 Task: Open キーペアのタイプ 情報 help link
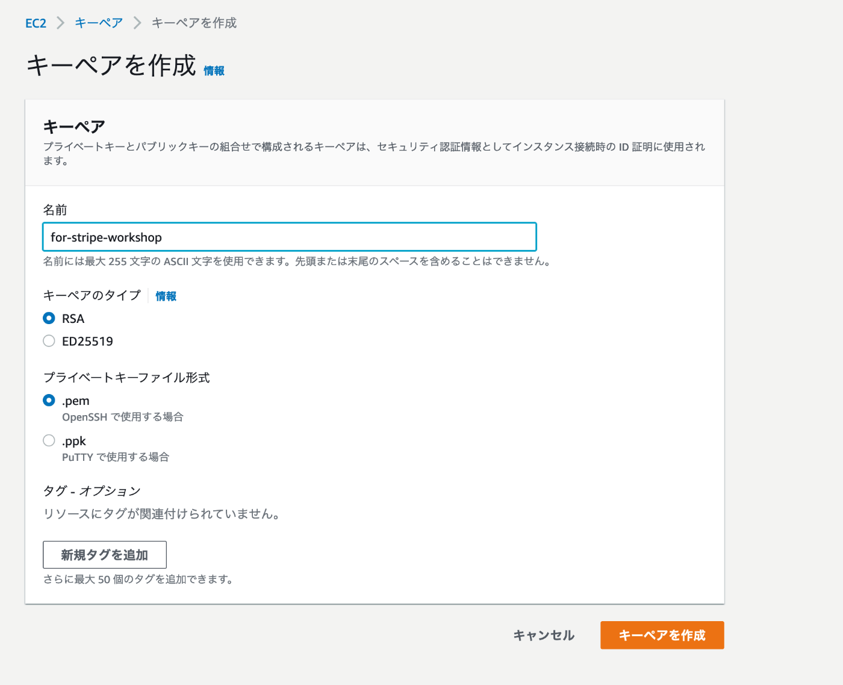pyautogui.click(x=166, y=296)
